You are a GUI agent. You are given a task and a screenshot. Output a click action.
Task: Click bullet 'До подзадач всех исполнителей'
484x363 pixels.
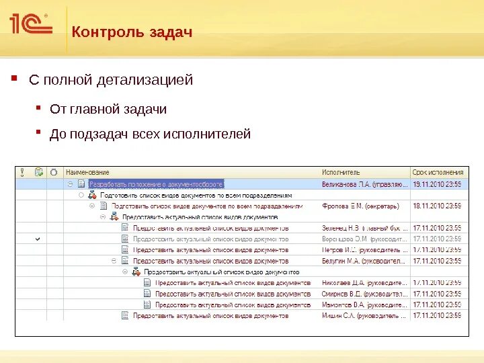tap(150, 134)
